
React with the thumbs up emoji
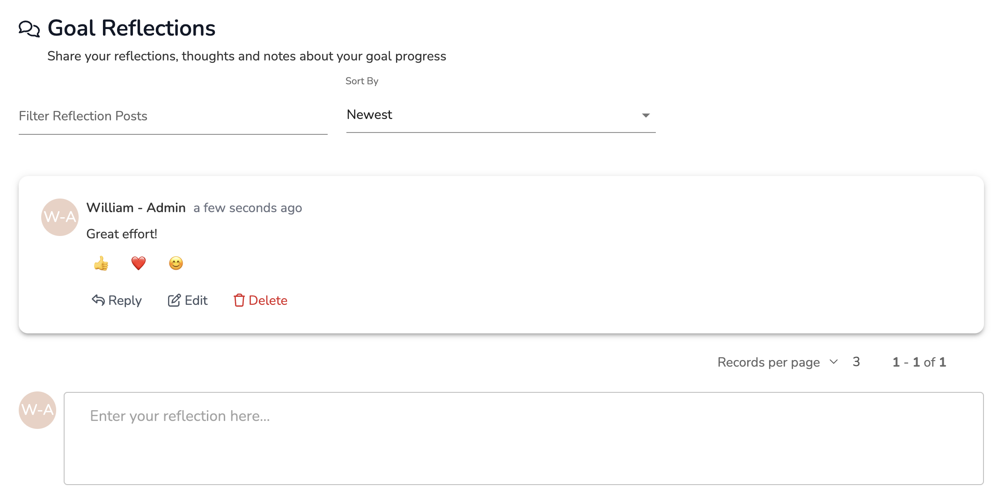click(101, 264)
